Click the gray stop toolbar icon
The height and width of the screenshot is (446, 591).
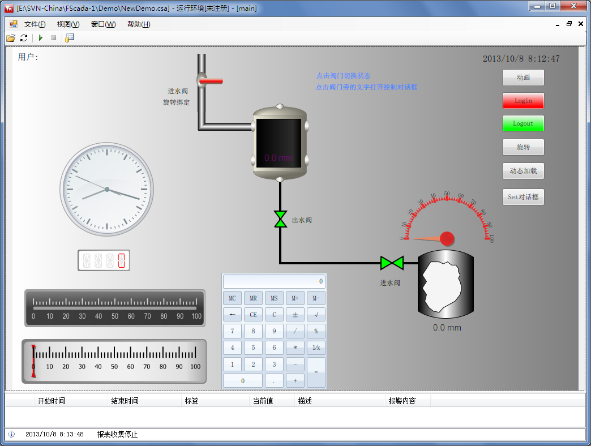53,38
